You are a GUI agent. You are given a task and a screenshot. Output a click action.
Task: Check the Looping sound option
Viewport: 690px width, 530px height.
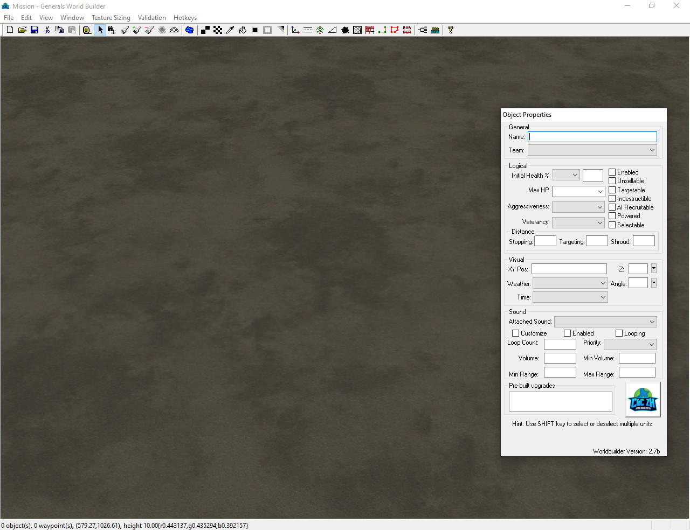coord(619,333)
